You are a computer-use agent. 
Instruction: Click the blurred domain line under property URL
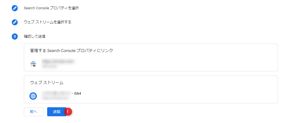click(49, 66)
